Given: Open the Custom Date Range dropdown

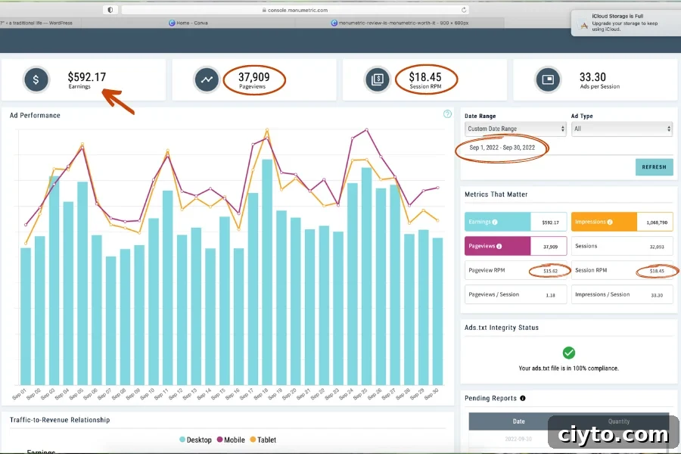Looking at the screenshot, I should click(x=515, y=129).
